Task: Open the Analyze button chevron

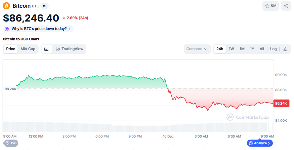Action: pos(269,143)
